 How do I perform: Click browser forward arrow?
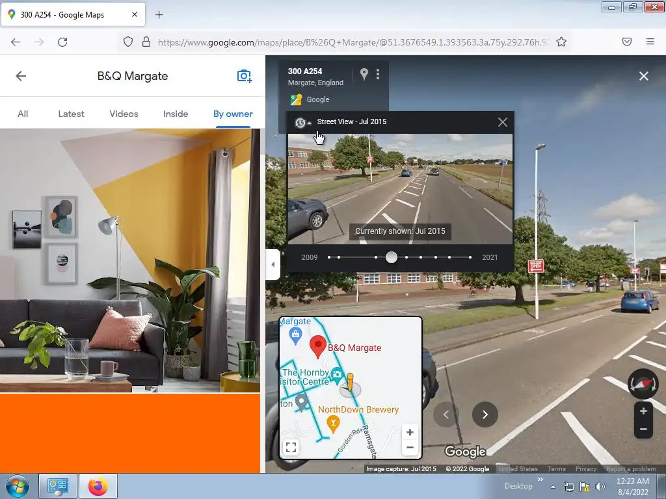coord(39,42)
